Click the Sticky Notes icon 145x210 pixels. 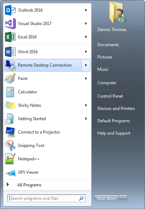(10, 105)
